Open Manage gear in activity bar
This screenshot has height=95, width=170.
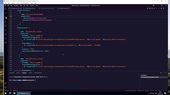(6, 87)
